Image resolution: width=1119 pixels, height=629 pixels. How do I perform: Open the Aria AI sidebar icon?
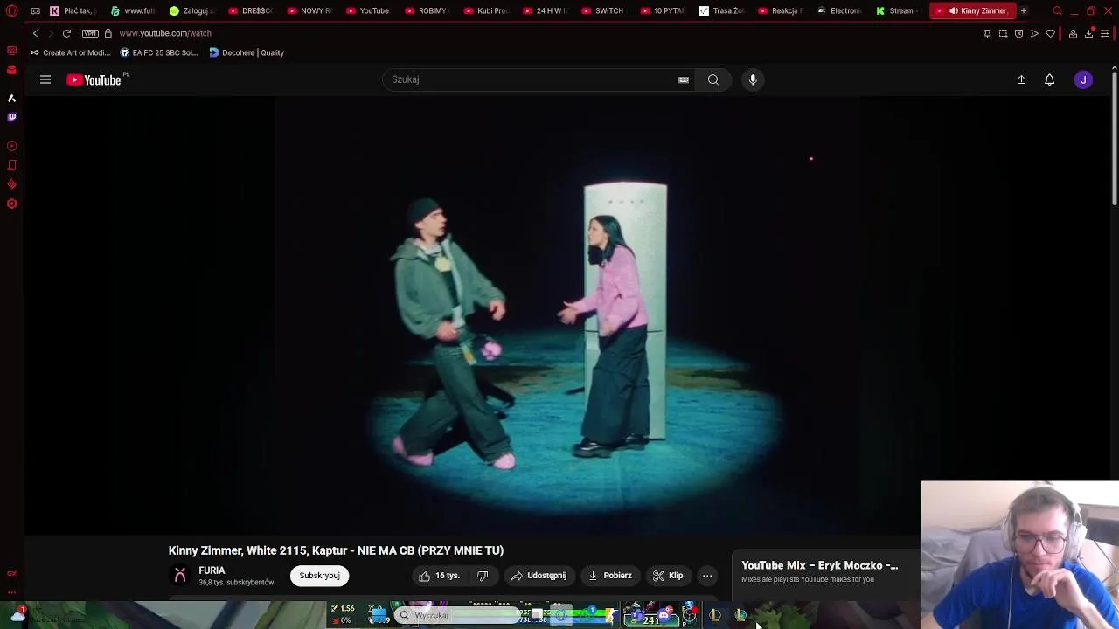point(11,98)
